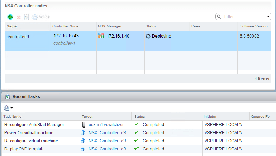Click the NSX Manager icon beside 172.16.1.40
The image size is (276, 156).
(101, 36)
